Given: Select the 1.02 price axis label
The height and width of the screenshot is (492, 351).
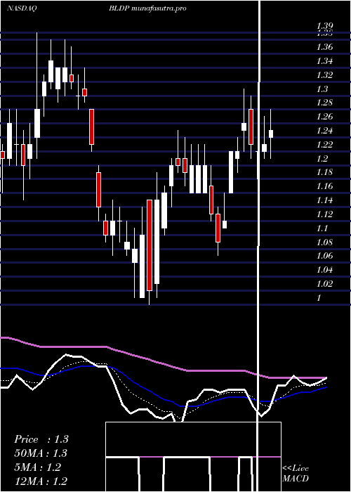Looking at the screenshot, I should tap(324, 284).
